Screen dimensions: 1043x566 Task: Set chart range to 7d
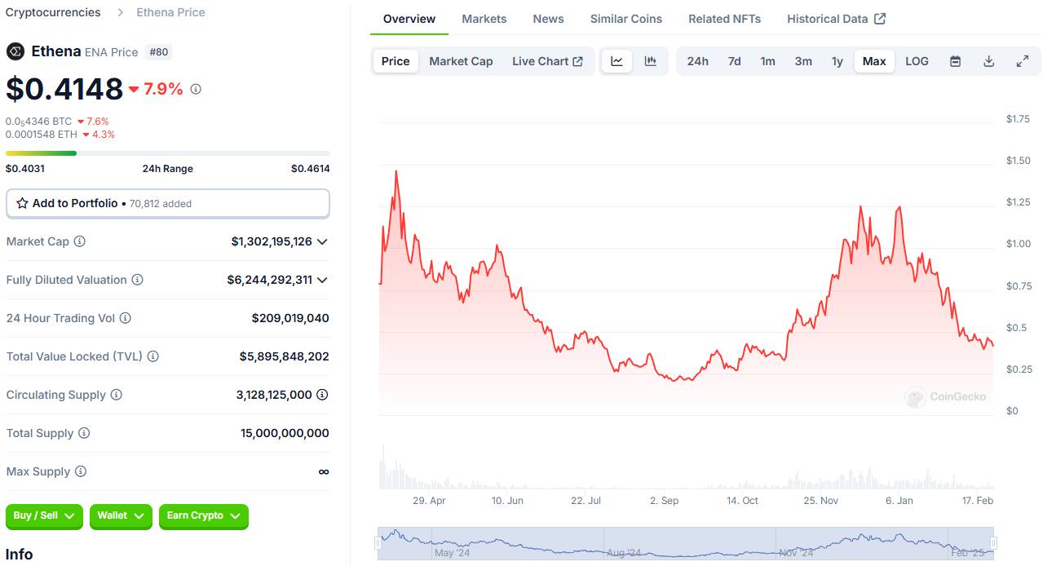coord(734,61)
